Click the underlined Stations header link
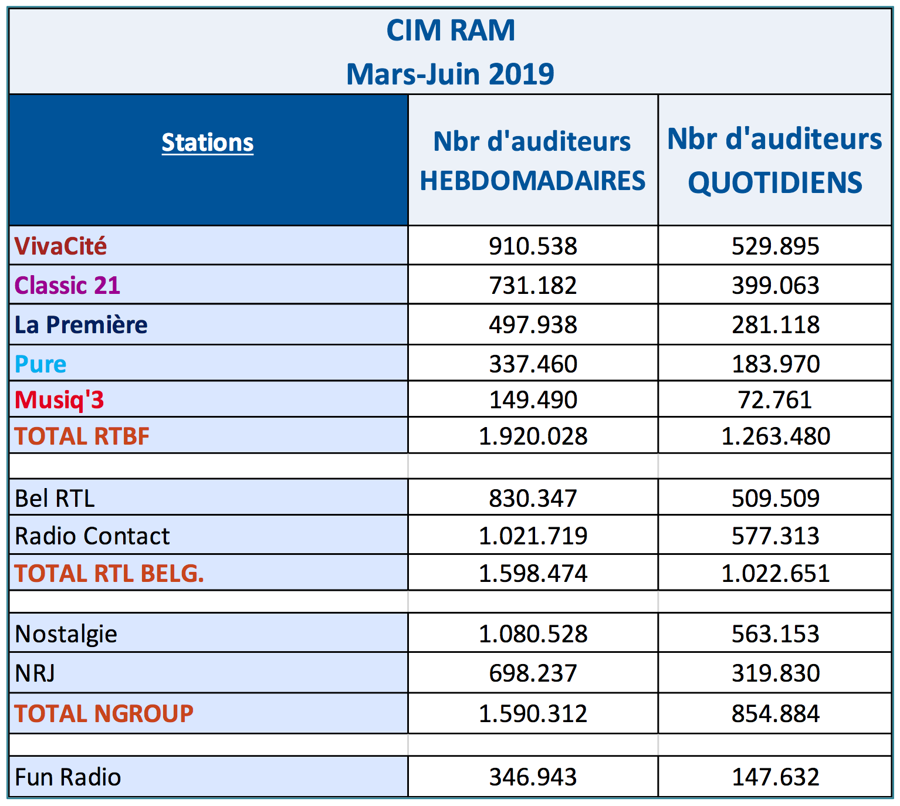This screenshot has height=806, width=900. pos(208,143)
